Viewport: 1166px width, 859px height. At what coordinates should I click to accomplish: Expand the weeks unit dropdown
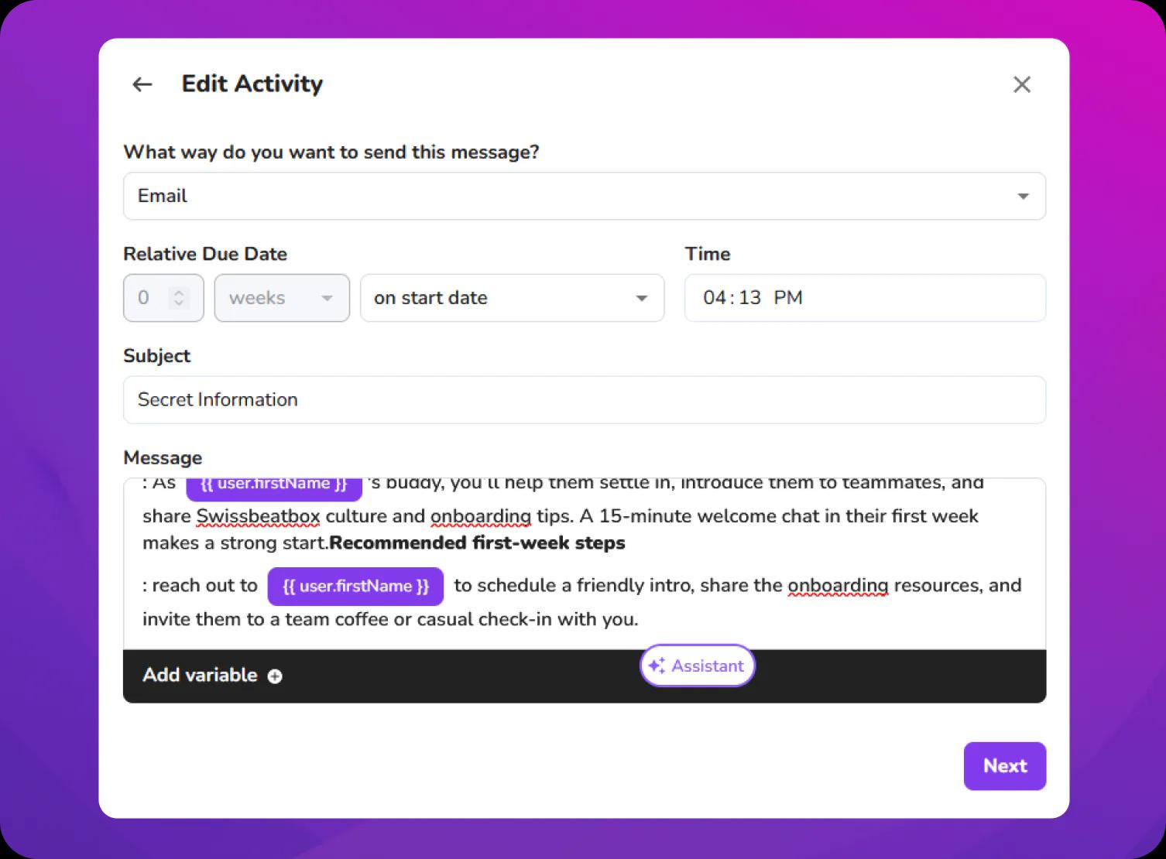[281, 298]
